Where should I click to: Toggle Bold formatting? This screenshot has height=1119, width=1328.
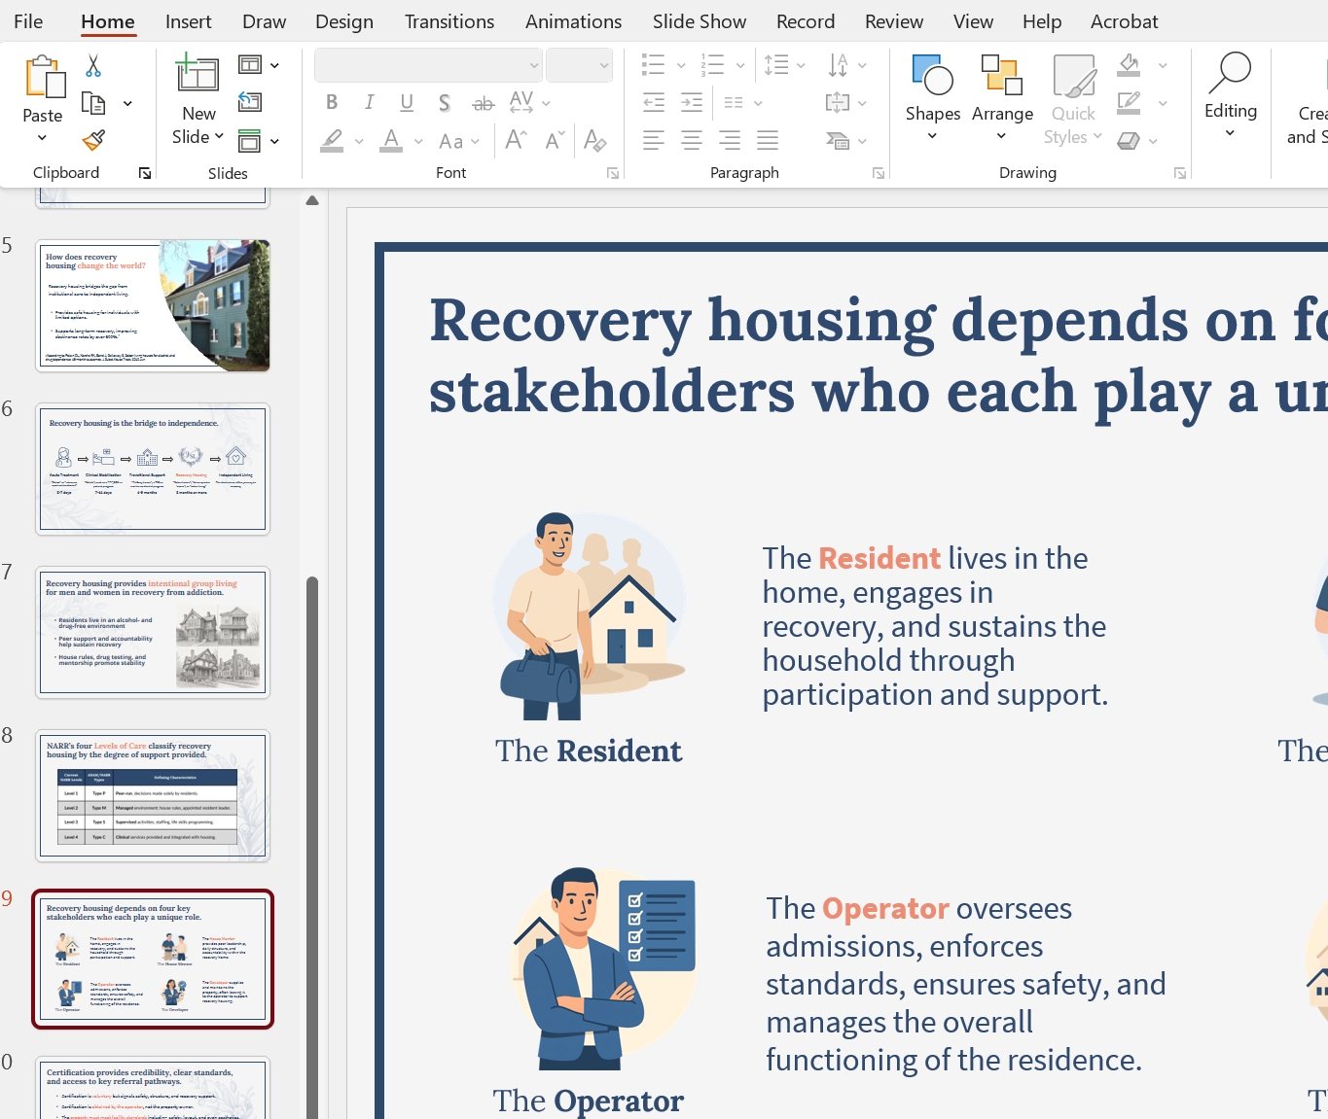pos(332,102)
